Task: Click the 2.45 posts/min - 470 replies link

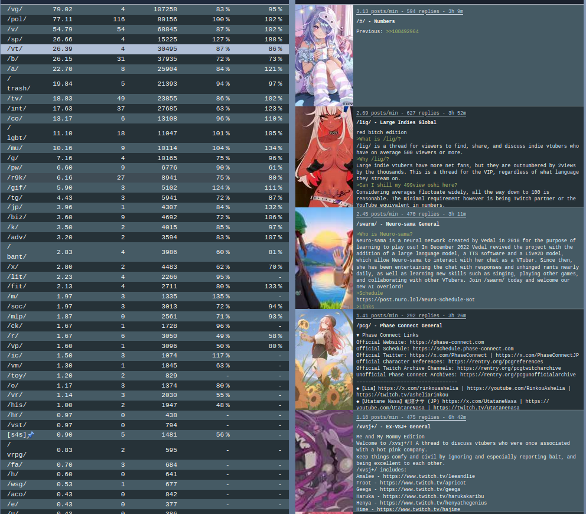Action: (x=411, y=214)
